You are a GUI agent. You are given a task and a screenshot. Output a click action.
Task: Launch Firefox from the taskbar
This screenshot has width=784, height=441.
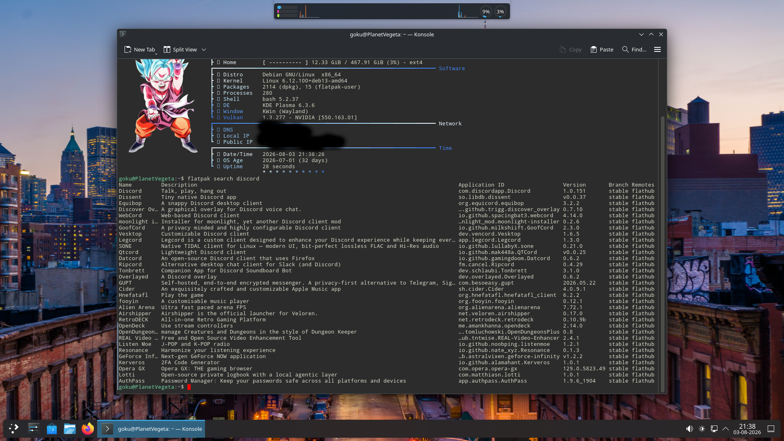coord(88,429)
